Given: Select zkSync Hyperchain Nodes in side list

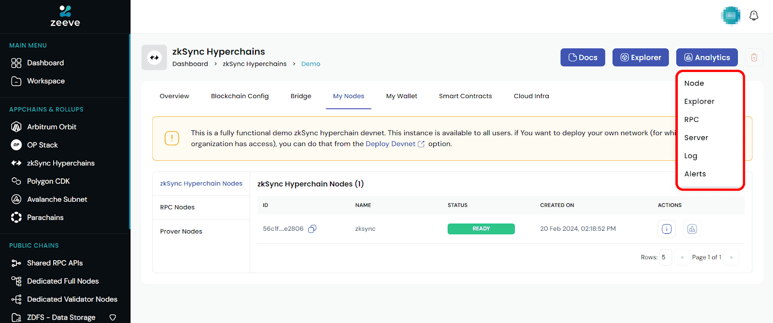Looking at the screenshot, I should pos(201,183).
